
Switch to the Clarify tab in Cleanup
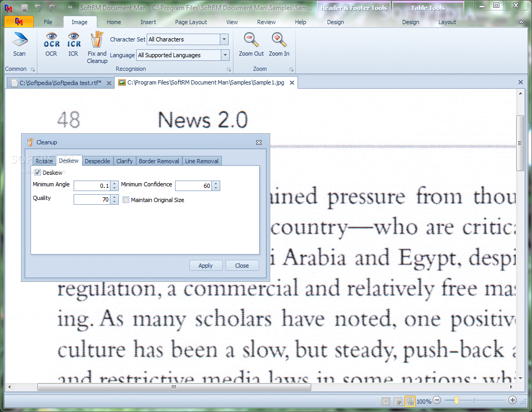point(124,161)
